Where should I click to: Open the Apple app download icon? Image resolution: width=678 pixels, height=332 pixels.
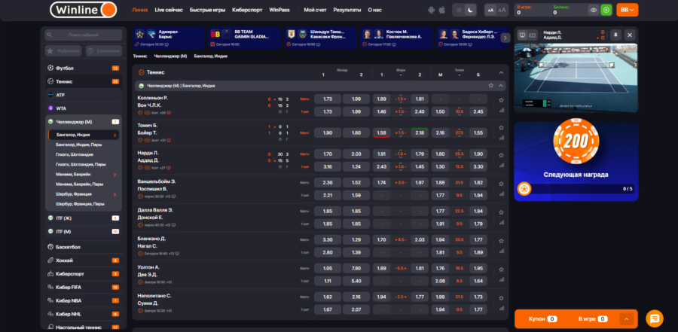click(x=441, y=11)
